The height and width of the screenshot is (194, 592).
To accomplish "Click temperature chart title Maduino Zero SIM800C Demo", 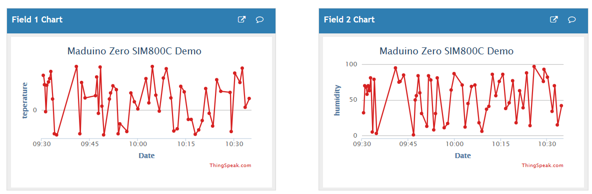I will (134, 51).
